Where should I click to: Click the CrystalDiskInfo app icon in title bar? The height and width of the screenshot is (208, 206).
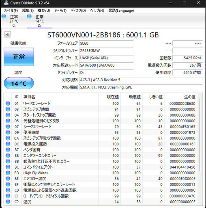6,3
